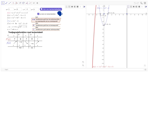The height and width of the screenshot is (113, 151).
Task: Open the main hamburger menu
Action: click(x=145, y=3)
